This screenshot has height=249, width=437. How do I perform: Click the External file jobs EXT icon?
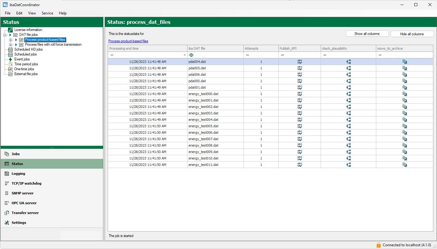pyautogui.click(x=10, y=74)
